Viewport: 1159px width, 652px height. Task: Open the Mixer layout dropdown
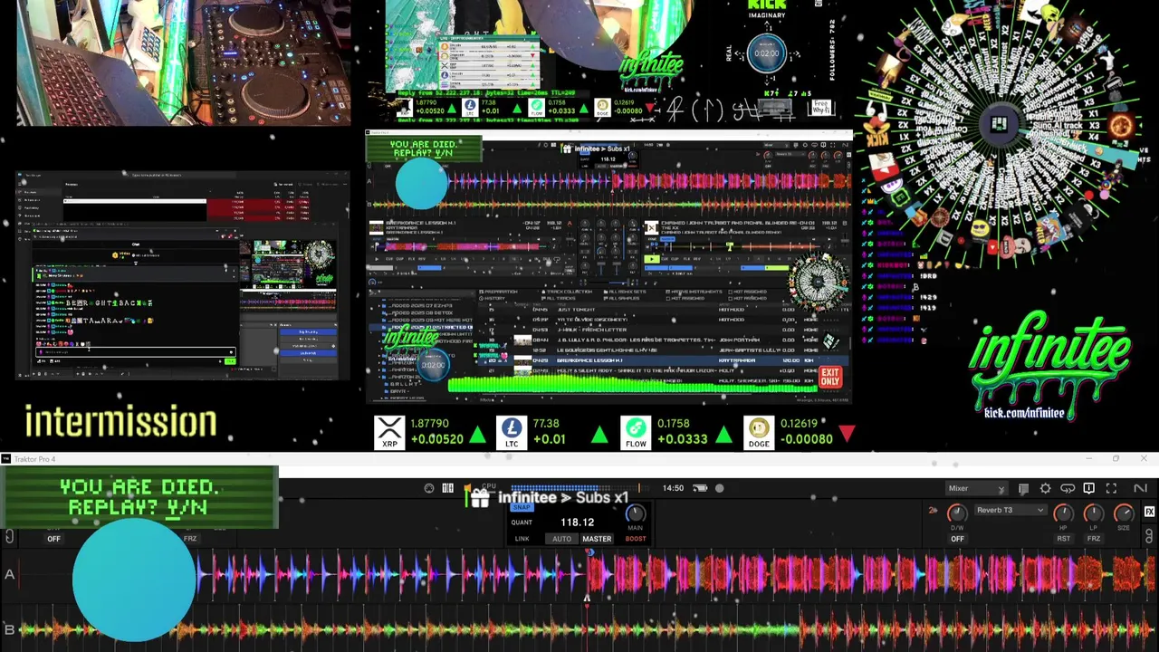pos(977,488)
